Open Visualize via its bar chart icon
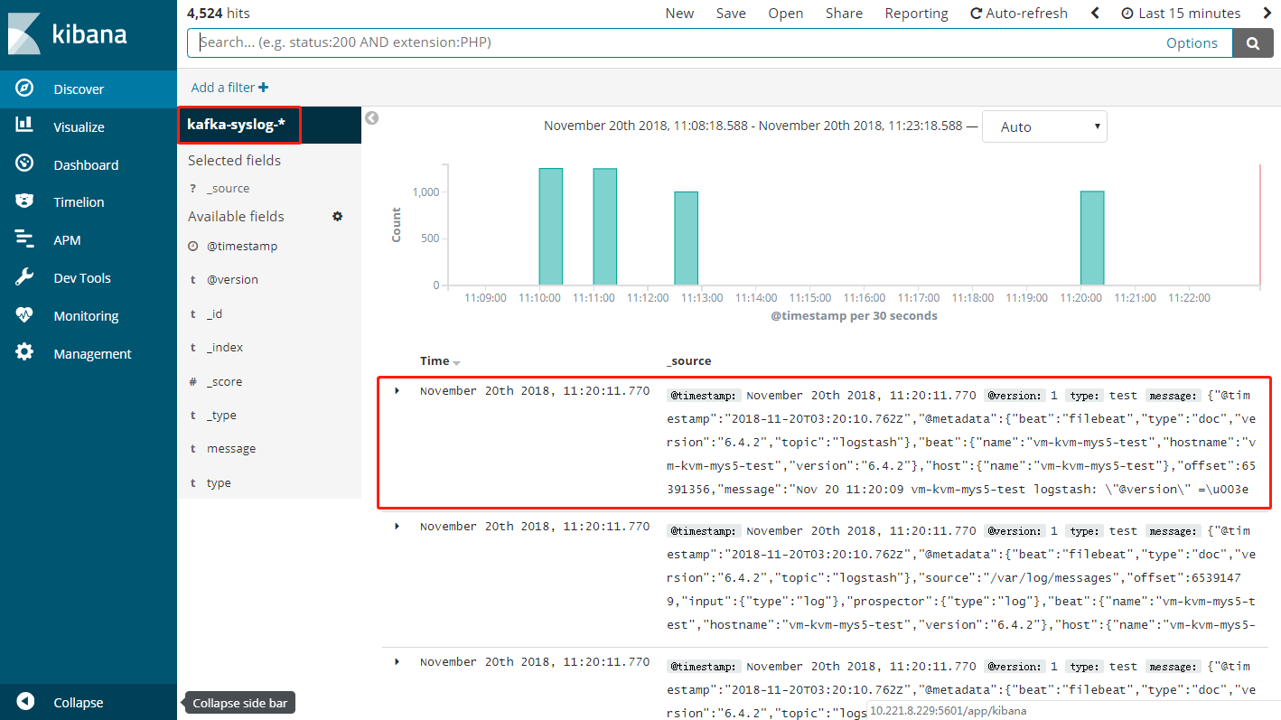Screen dimensions: 1281x720 coord(25,126)
